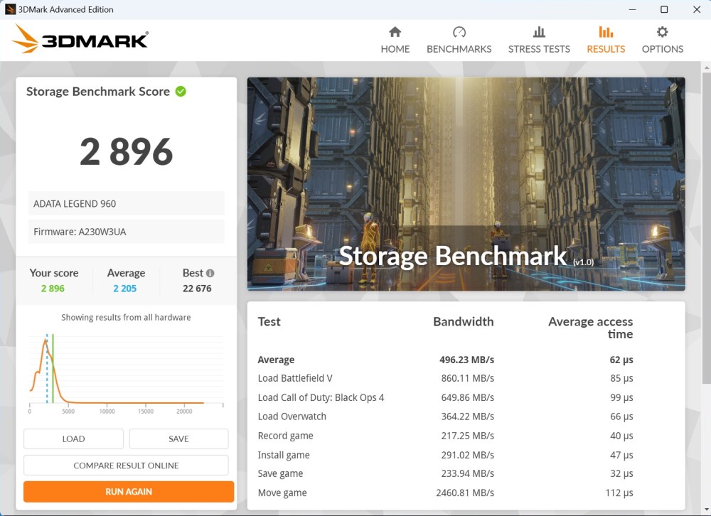Screen dimensions: 711x516
Task: Click the 62 µs average access time
Action: [621, 360]
